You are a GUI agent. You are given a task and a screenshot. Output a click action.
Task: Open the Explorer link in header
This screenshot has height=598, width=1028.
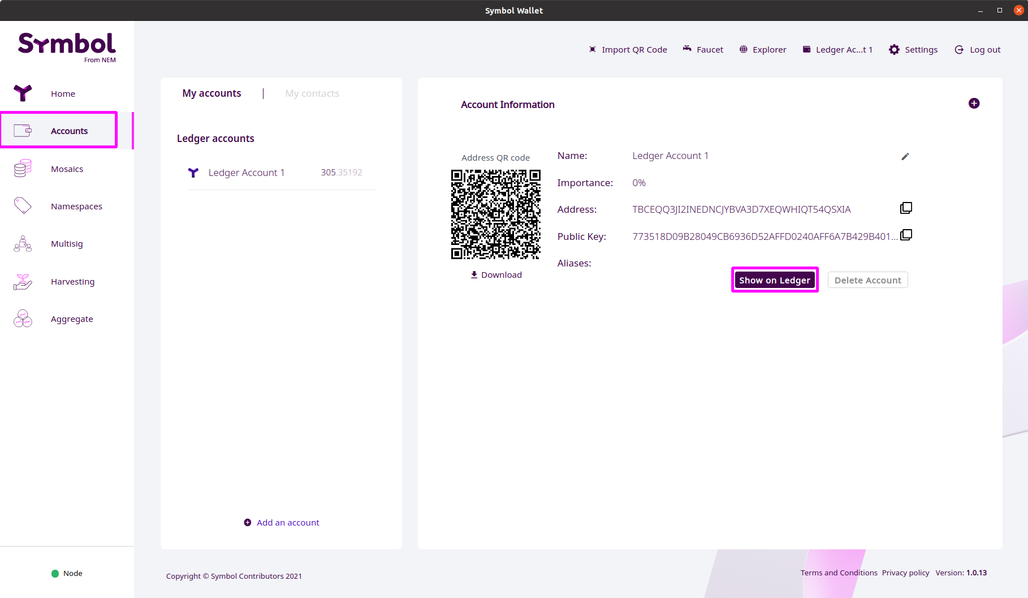point(763,49)
